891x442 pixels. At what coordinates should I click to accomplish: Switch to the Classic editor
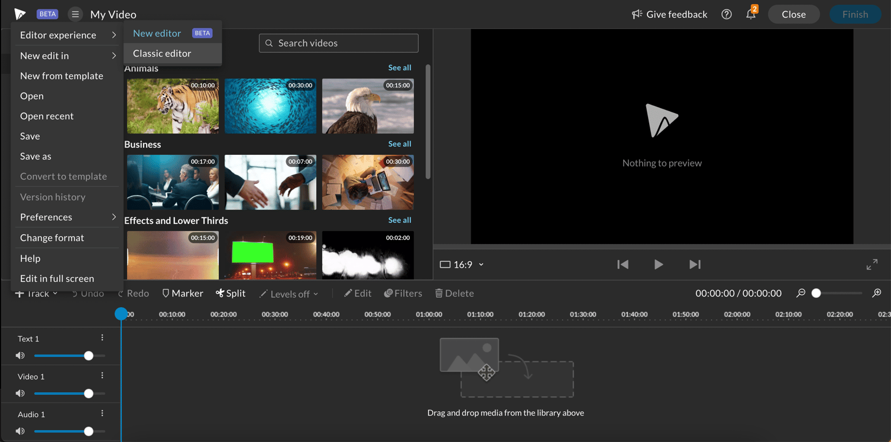pos(163,53)
